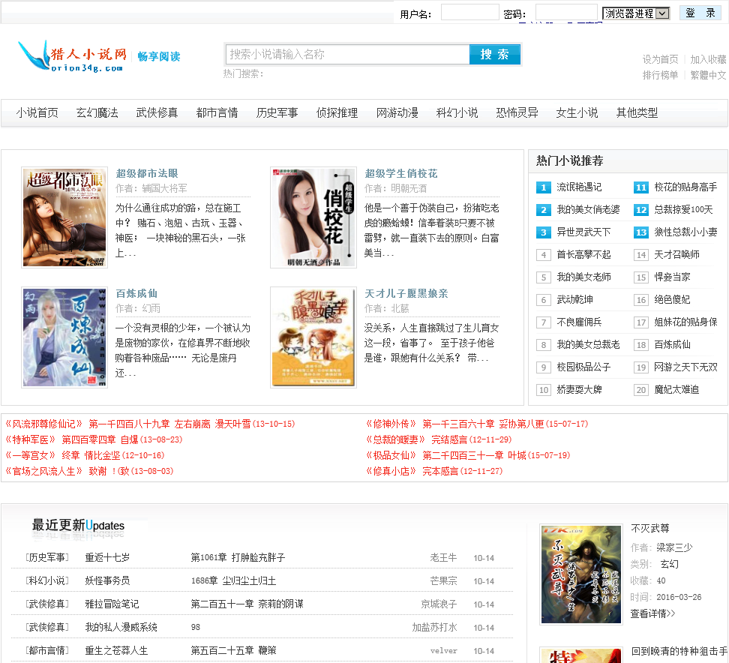Click author 京城浪子 in updates
Viewport: 729px width, 663px height.
(x=439, y=604)
